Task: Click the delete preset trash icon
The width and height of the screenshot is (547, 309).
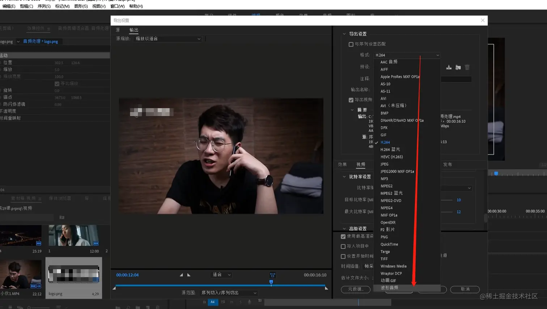Action: click(467, 67)
